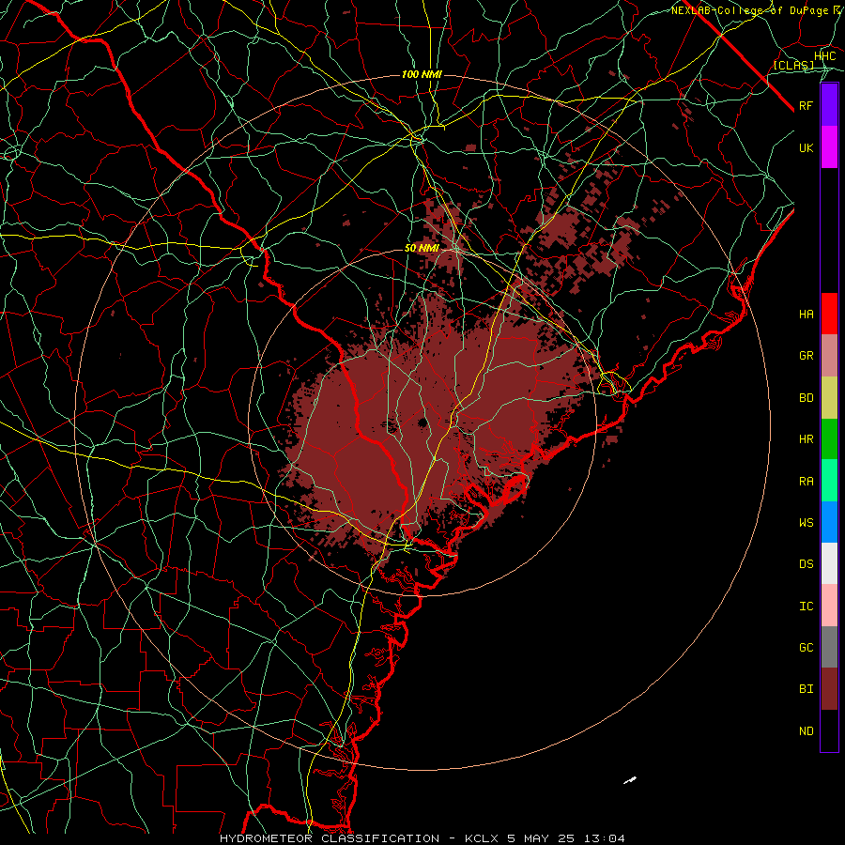Viewport: 845px width, 845px height.
Task: Click the ND black legend swatch
Action: click(x=829, y=730)
